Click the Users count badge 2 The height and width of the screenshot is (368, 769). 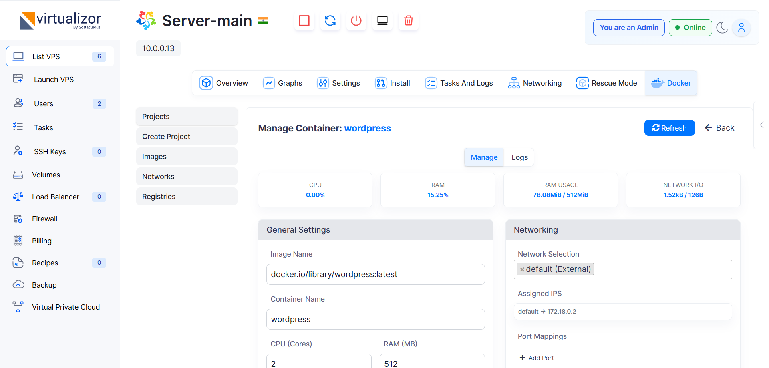(99, 103)
